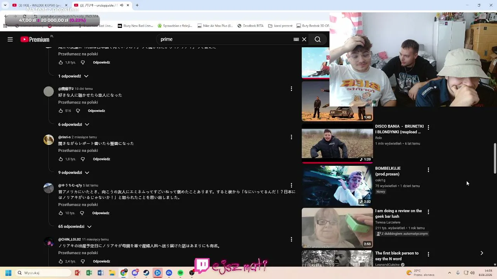
Task: Translate the @rinri-n comment to Polish
Action: 78,151
